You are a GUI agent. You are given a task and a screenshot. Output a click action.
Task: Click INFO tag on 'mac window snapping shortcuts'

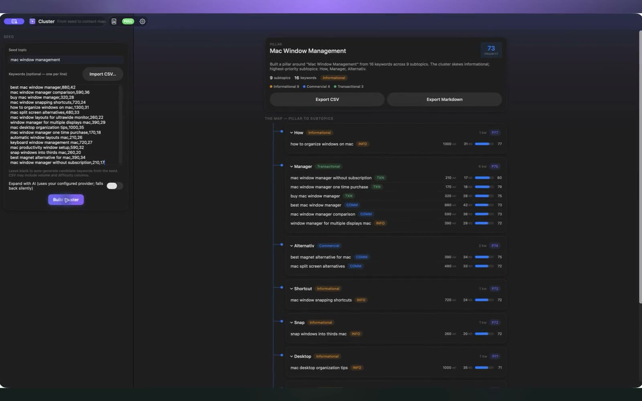pyautogui.click(x=361, y=300)
